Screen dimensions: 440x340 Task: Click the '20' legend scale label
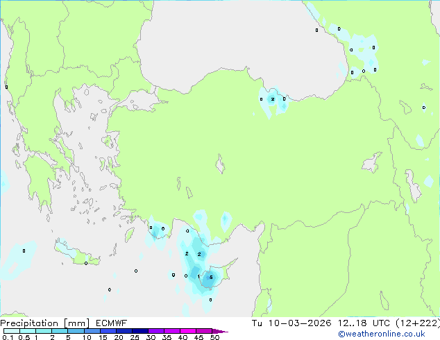pos(119,337)
